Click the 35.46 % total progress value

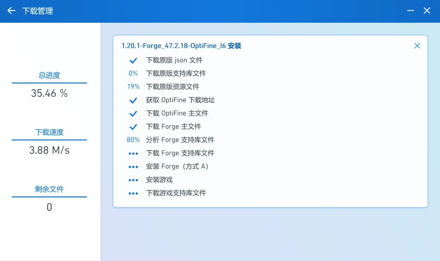pos(49,93)
